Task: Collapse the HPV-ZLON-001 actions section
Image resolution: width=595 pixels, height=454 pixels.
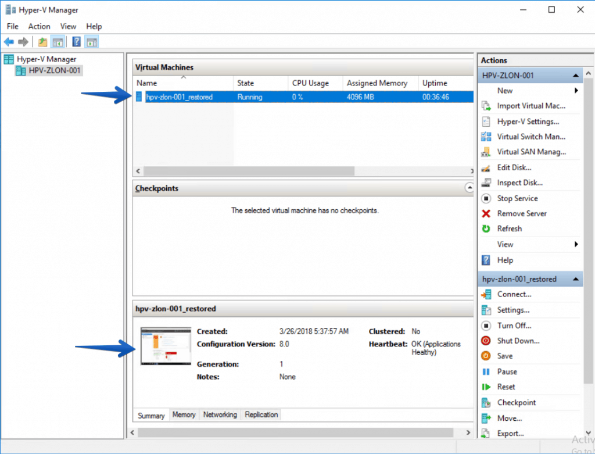Action: [576, 76]
